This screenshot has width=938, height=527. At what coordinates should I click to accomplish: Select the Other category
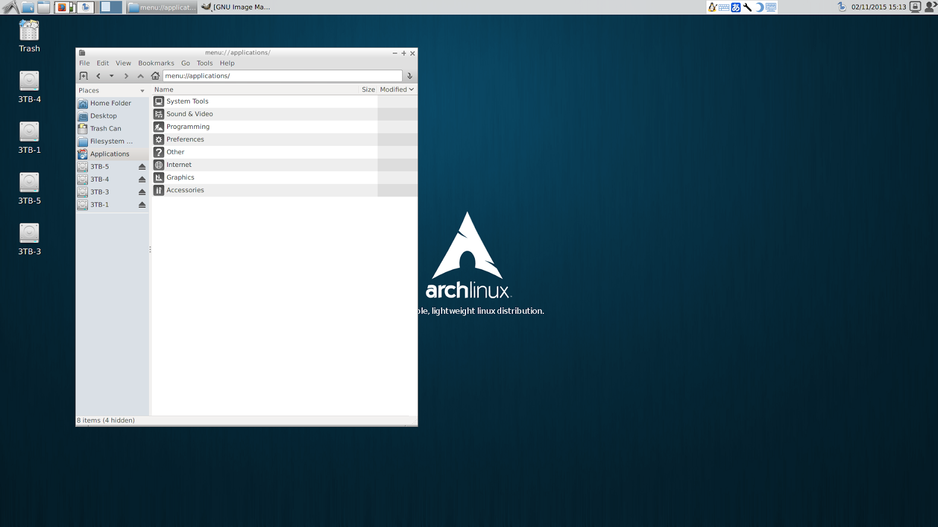pyautogui.click(x=285, y=152)
